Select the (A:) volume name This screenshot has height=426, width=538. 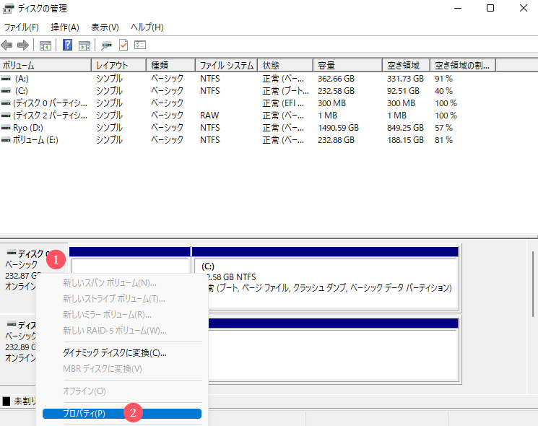coord(22,79)
